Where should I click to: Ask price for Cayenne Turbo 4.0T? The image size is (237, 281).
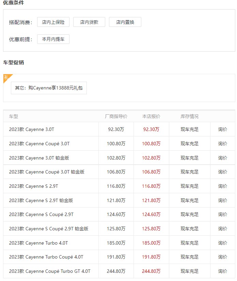pos(222,243)
